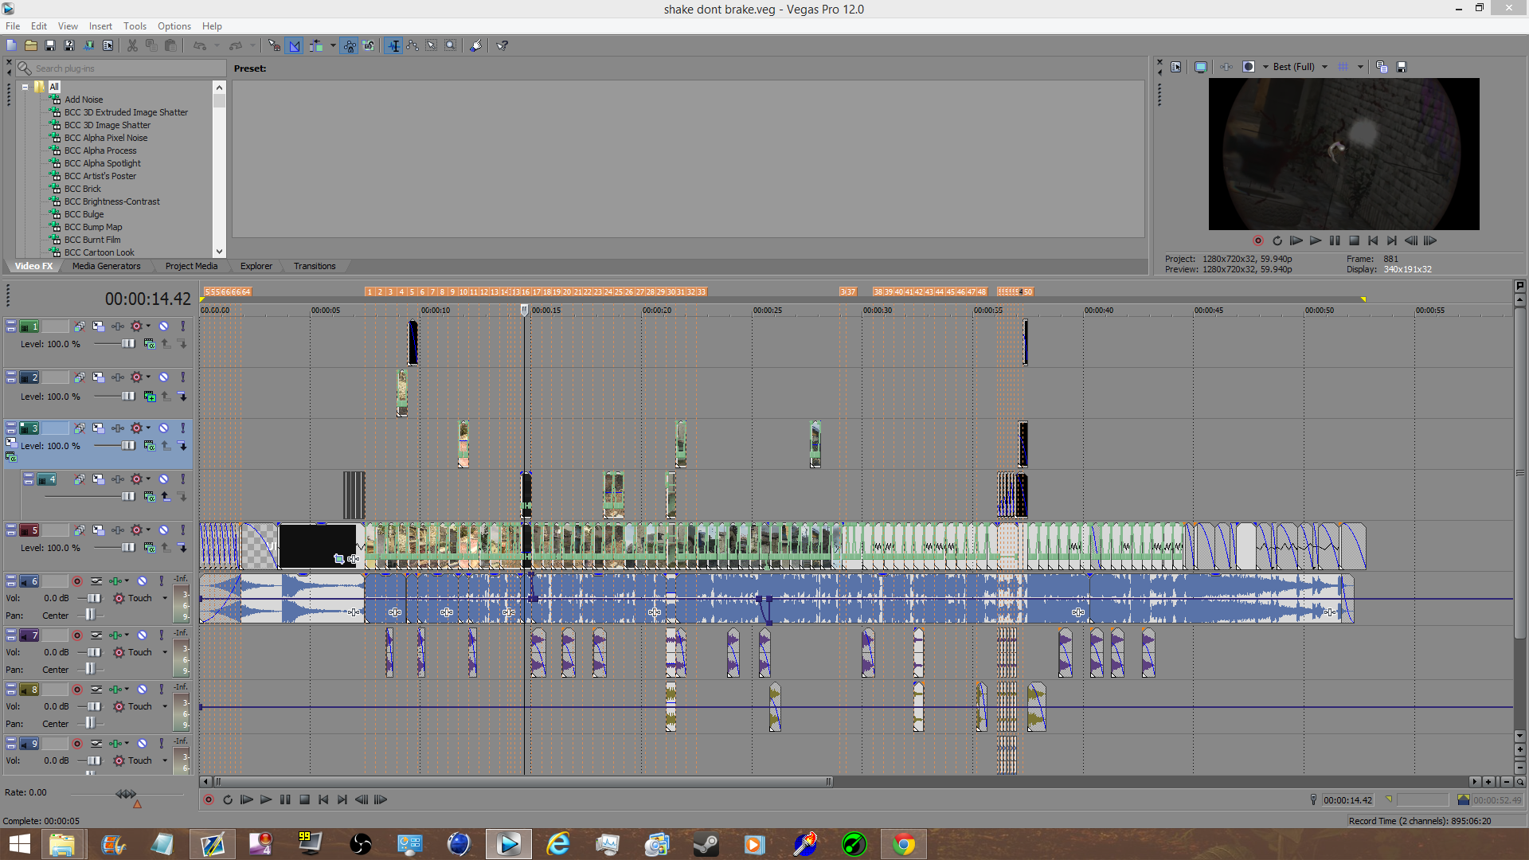Mute video track 2
Viewport: 1529px width, 860px height.
pos(163,377)
